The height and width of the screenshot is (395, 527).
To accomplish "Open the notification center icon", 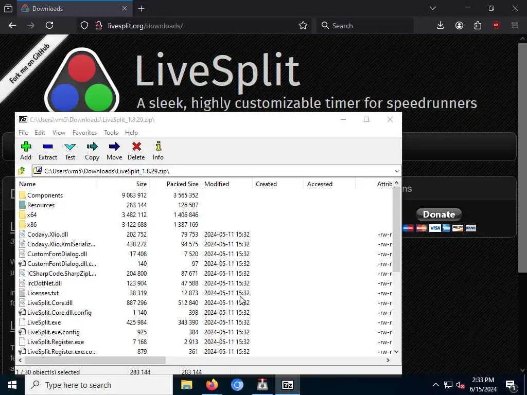I will (x=511, y=385).
